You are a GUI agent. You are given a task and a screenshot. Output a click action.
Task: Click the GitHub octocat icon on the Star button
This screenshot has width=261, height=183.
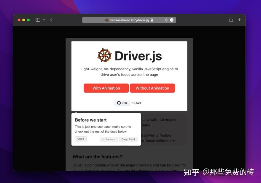(x=118, y=103)
